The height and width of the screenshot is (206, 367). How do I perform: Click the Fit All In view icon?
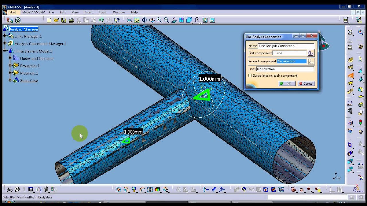[x=137, y=20]
